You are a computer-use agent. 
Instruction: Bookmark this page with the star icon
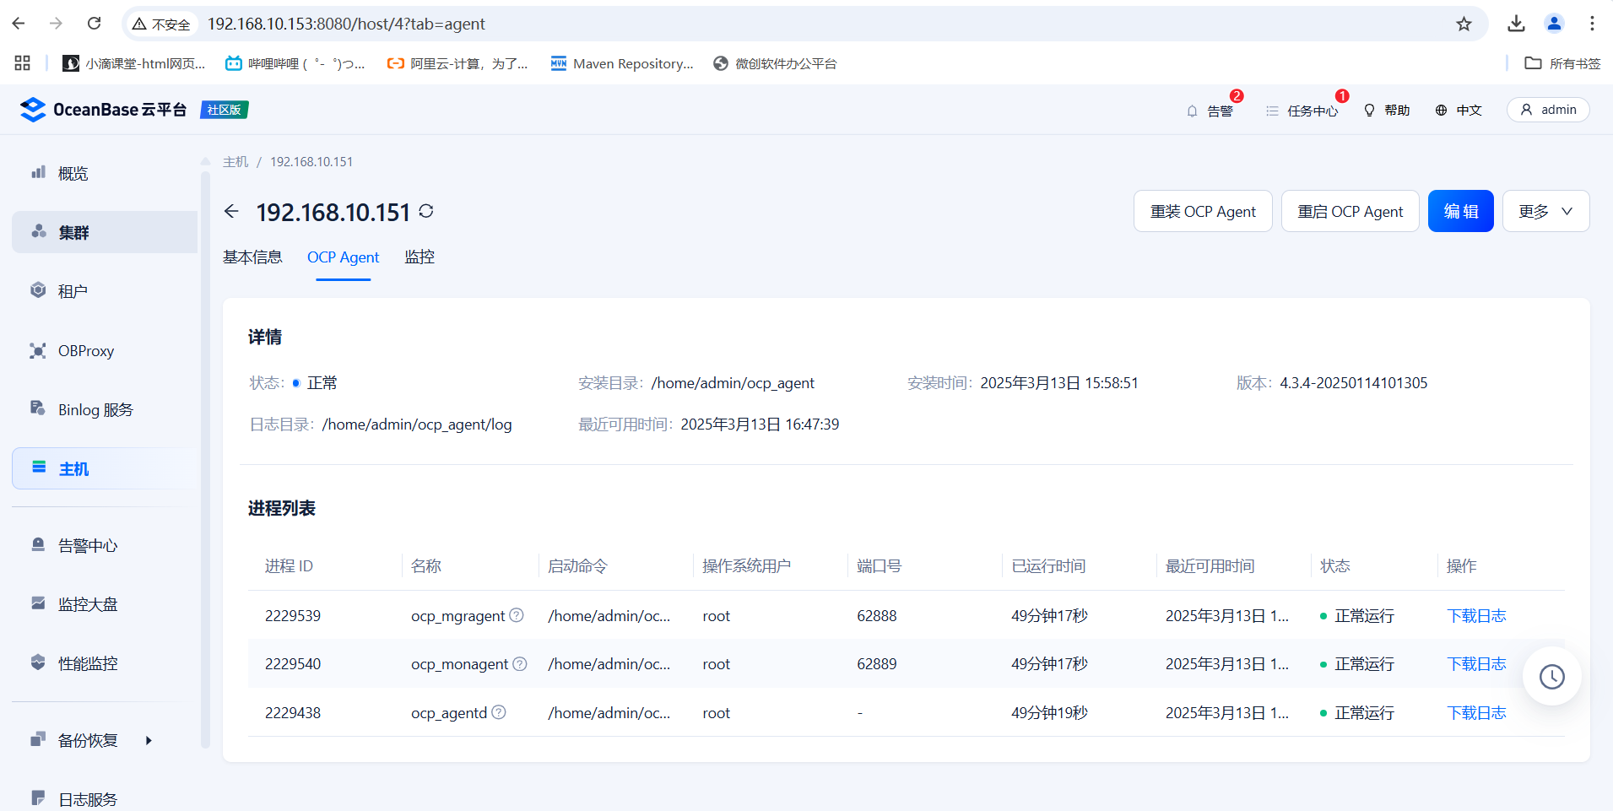[1464, 24]
